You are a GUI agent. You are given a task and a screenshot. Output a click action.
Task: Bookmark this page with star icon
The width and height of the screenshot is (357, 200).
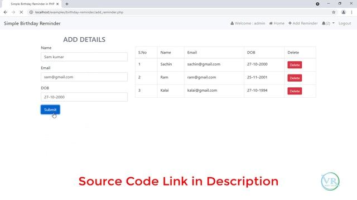coord(334,12)
